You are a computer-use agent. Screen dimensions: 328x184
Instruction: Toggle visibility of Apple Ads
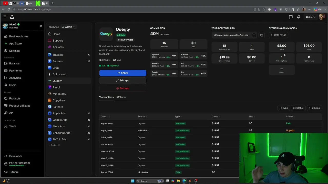click(89, 113)
